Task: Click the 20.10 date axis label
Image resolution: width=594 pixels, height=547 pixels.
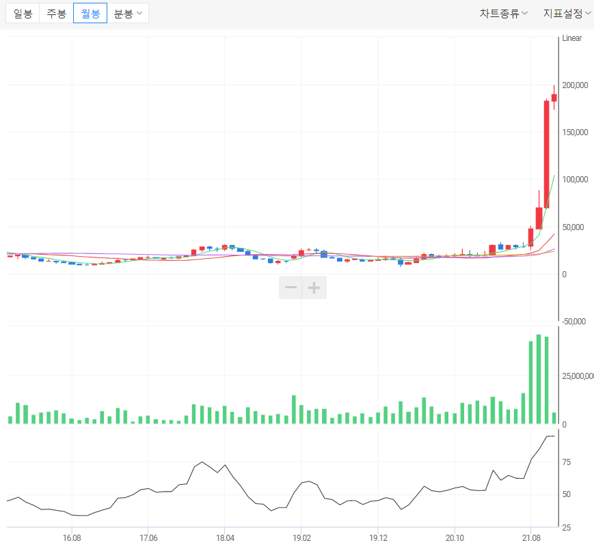Action: pyautogui.click(x=455, y=538)
